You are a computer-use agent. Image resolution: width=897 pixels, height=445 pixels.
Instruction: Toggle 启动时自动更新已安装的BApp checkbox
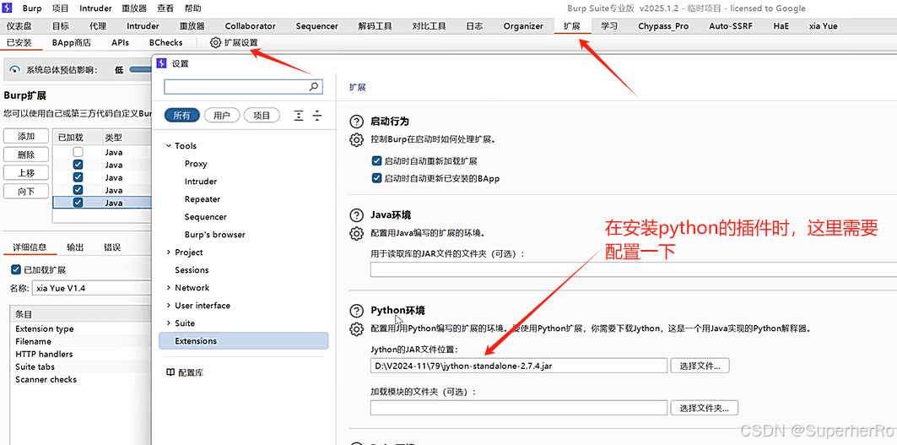[376, 178]
